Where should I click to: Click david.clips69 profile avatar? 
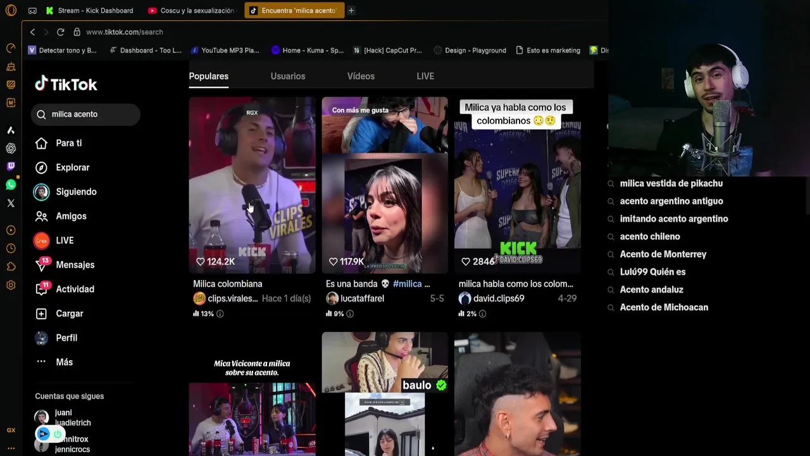pos(465,298)
